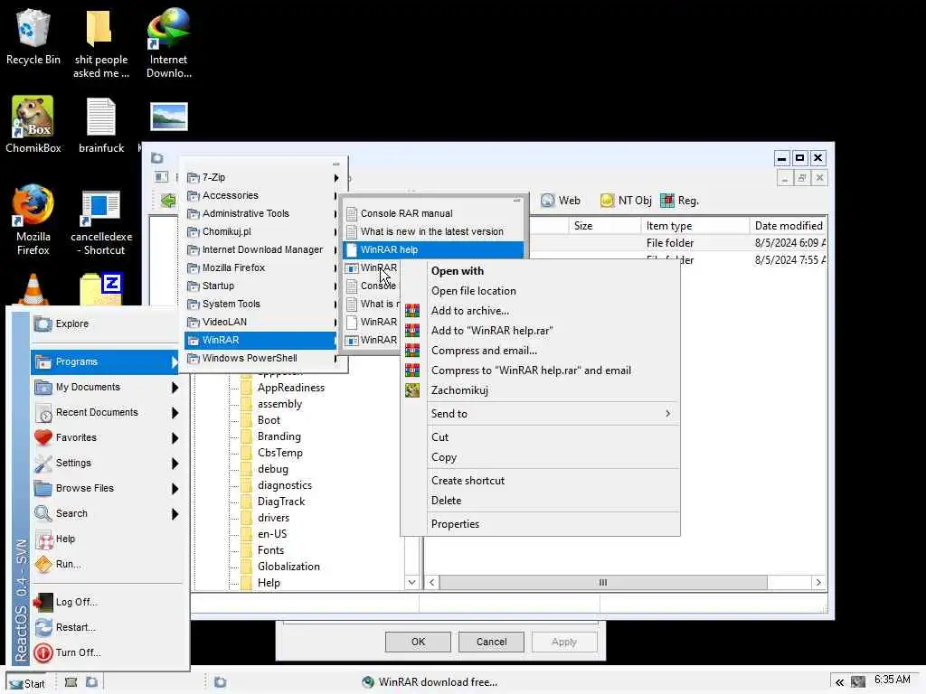
Task: Open Help from the Start menu
Action: pyautogui.click(x=64, y=539)
